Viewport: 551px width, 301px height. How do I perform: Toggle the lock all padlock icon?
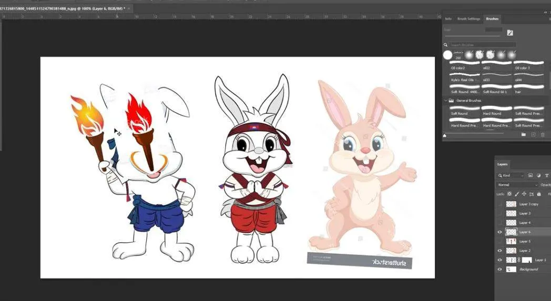coord(539,194)
